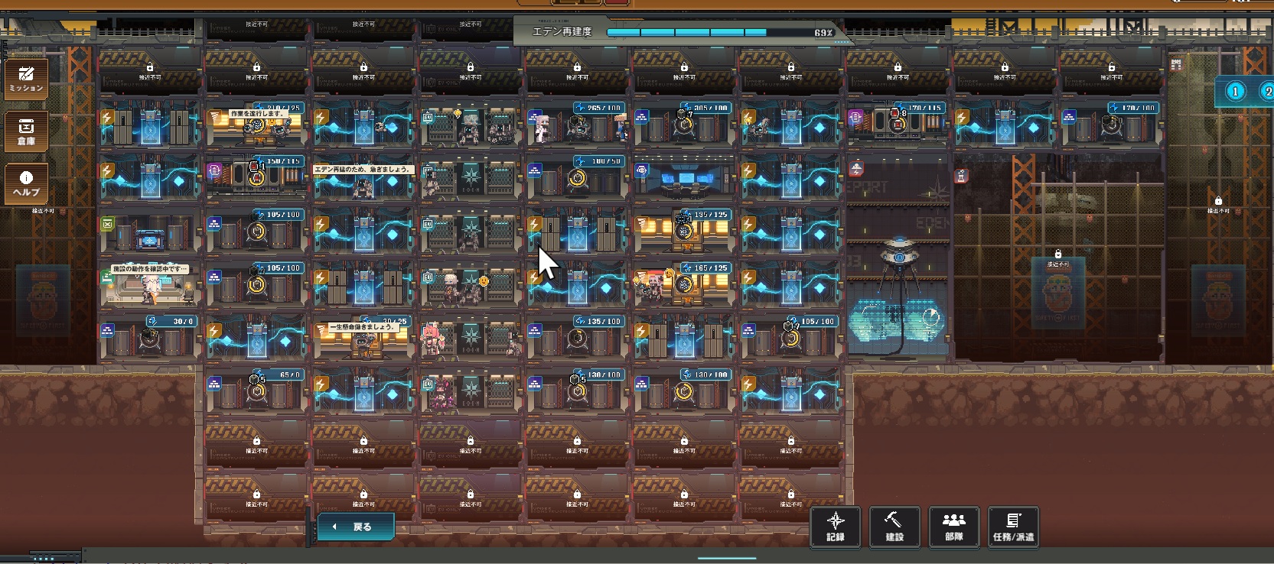Open the 部隊 (Squad) menu
Screen dimensions: 1274x564
tap(953, 527)
